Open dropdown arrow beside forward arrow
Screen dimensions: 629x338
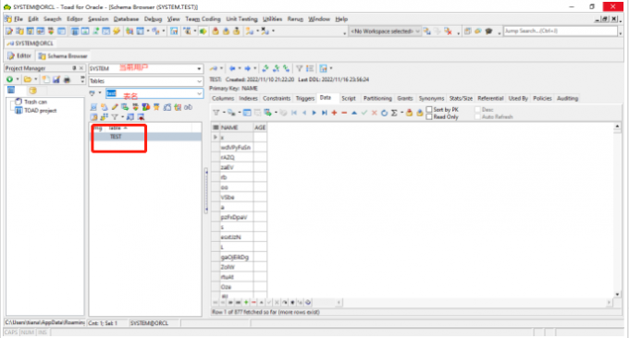pyautogui.click(x=255, y=68)
